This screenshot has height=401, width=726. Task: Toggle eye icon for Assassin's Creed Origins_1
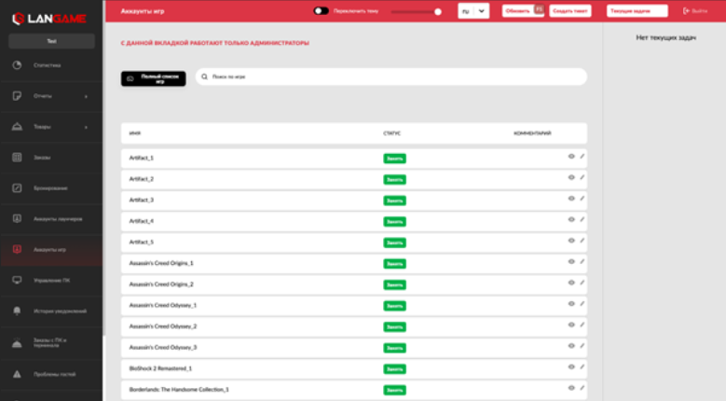click(571, 262)
